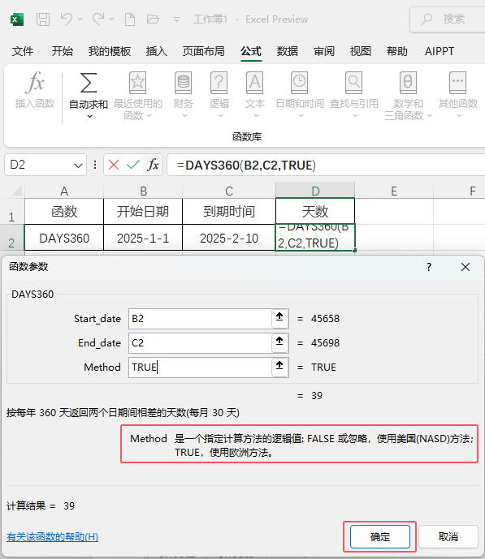Cancel formula entry with red X
This screenshot has height=559, width=485.
pyautogui.click(x=114, y=165)
